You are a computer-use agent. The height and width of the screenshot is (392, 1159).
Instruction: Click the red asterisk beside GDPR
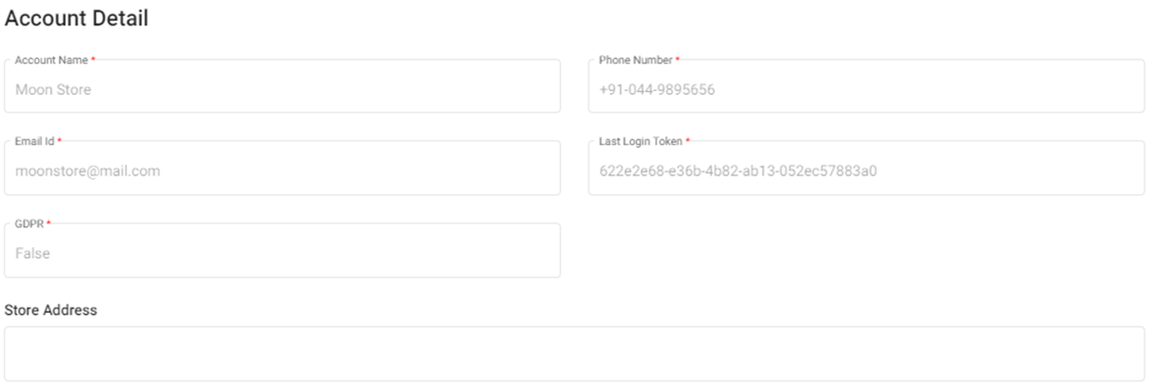(x=49, y=223)
